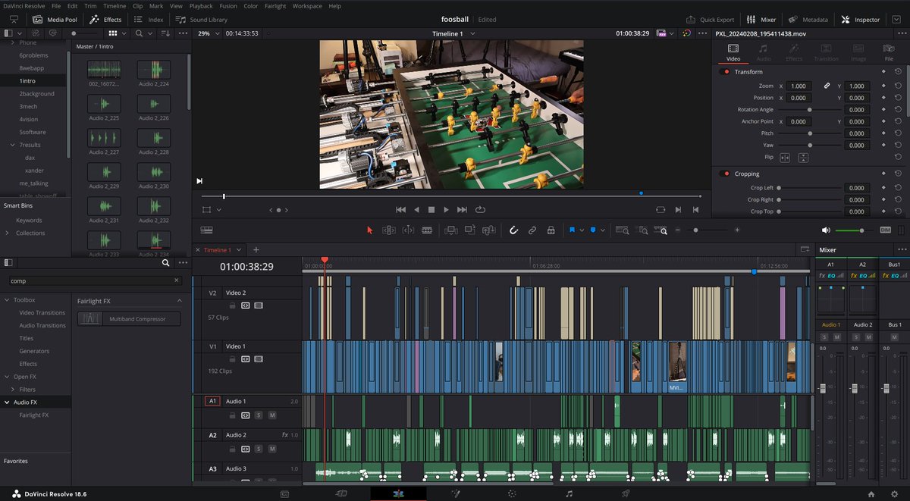This screenshot has width=910, height=501.
Task: Switch to Inspector Audio tab
Action: coord(764,51)
